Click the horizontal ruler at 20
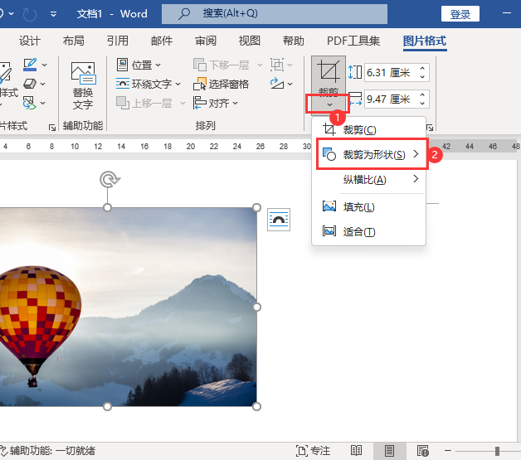 pyautogui.click(x=190, y=147)
